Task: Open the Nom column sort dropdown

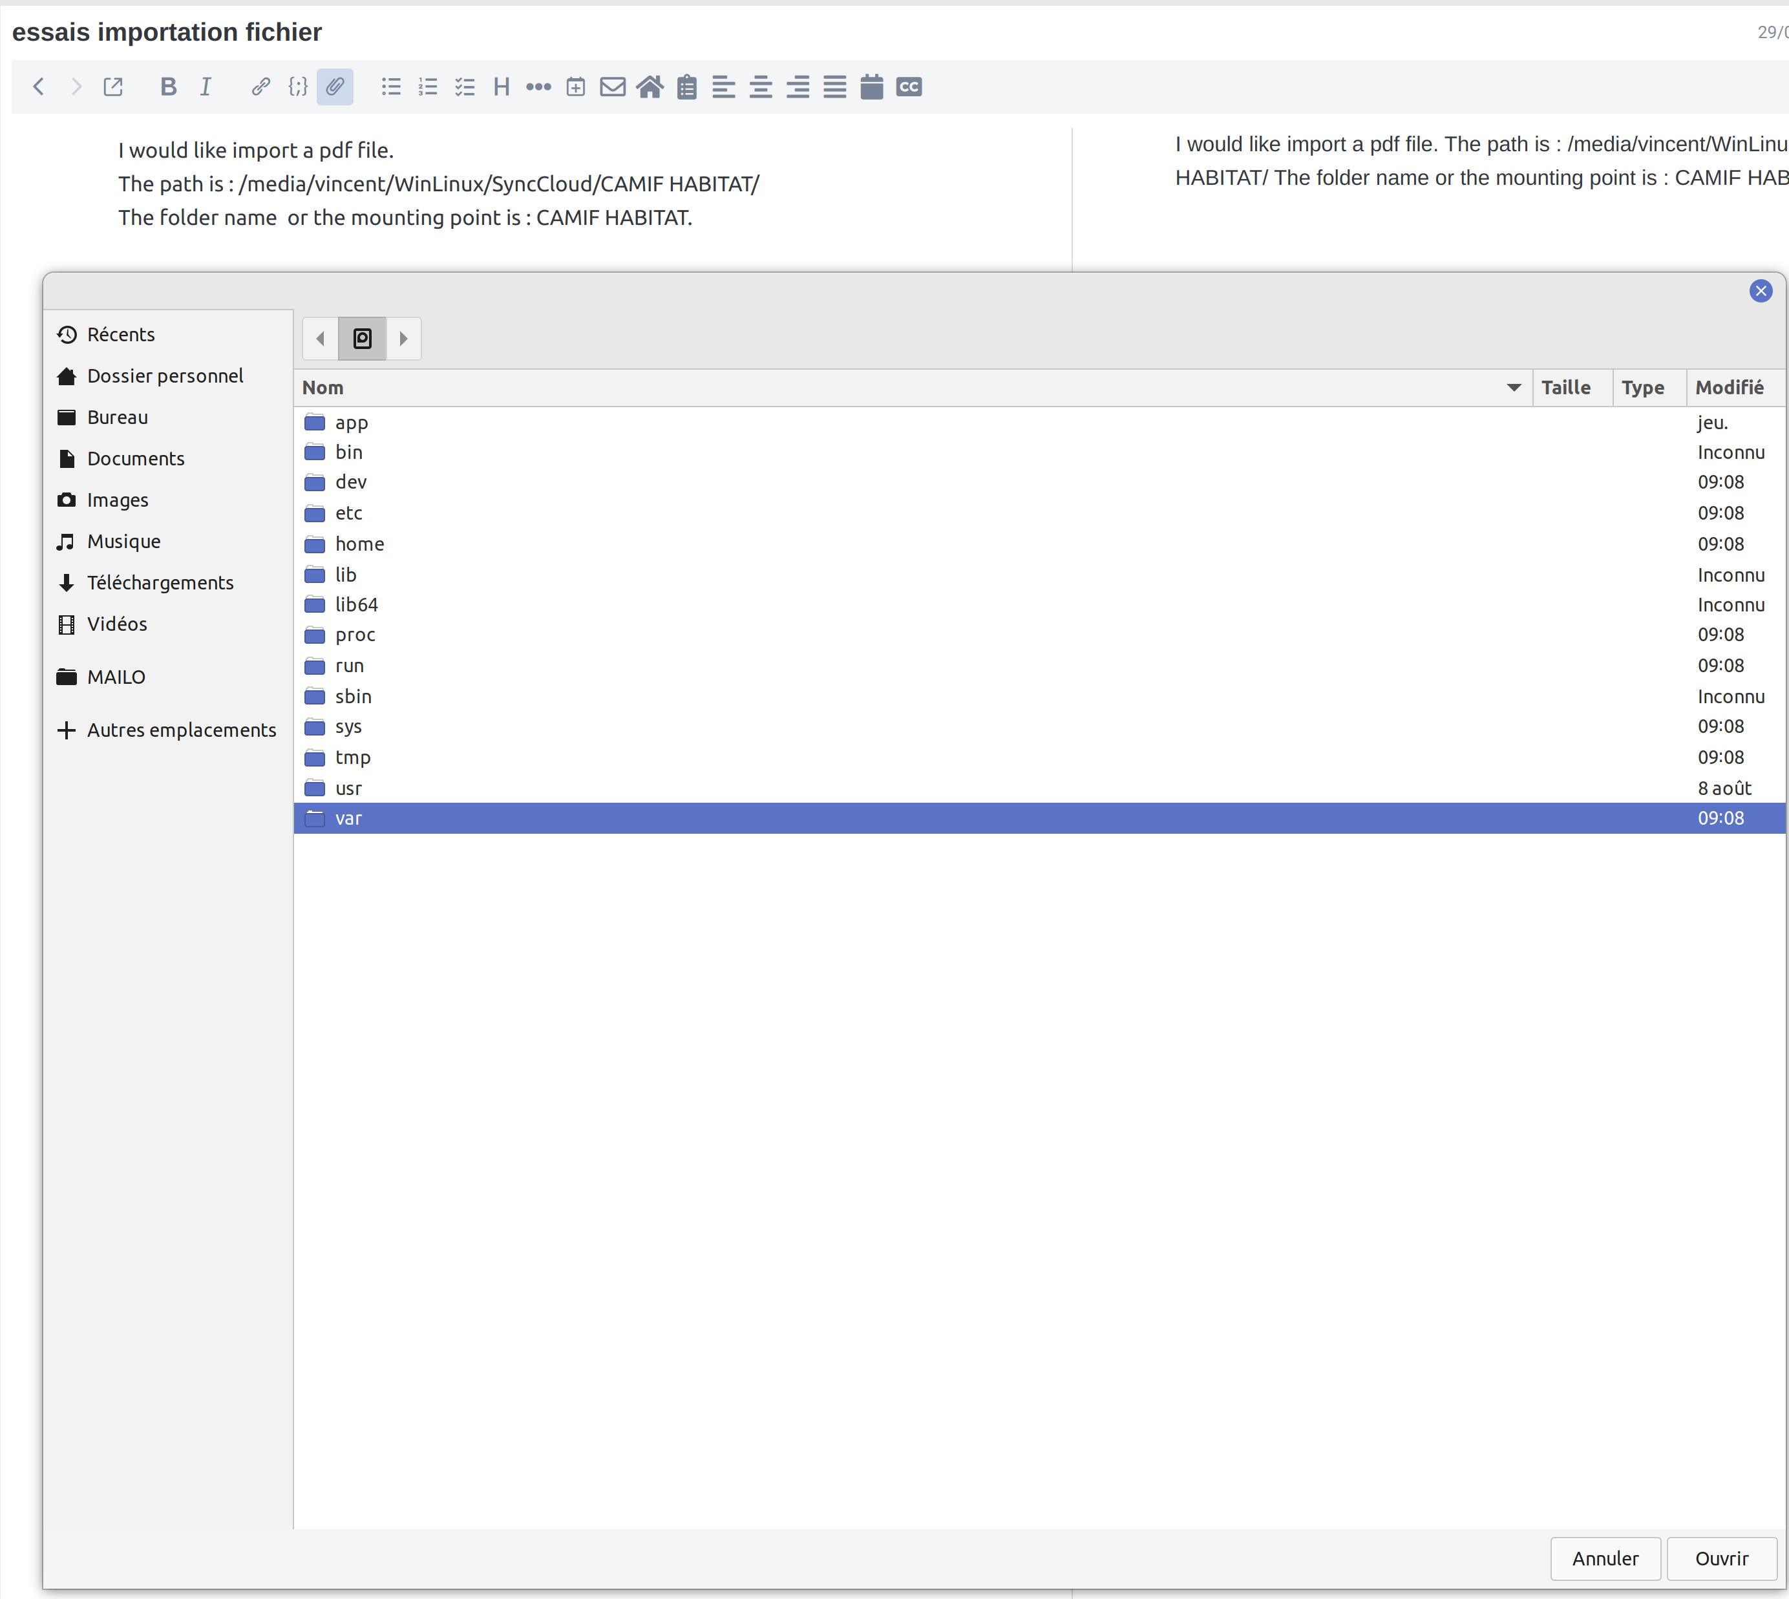Action: point(1513,387)
